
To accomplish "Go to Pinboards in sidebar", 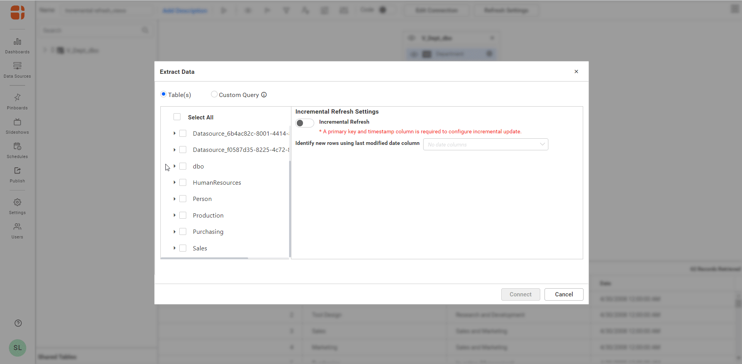I will pyautogui.click(x=17, y=102).
